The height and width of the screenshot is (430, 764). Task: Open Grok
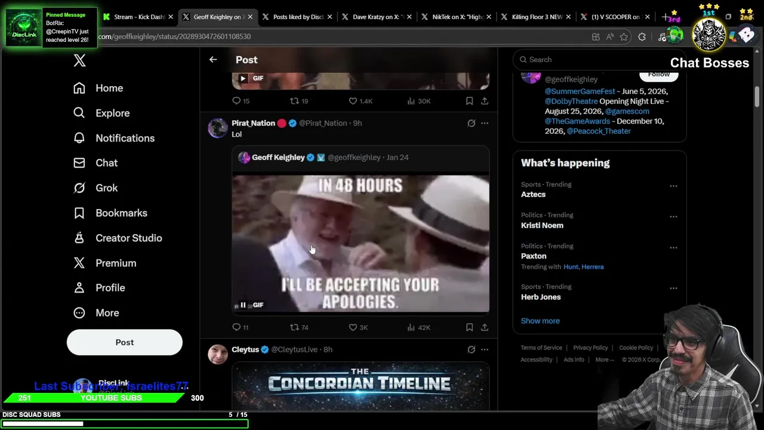click(x=95, y=188)
